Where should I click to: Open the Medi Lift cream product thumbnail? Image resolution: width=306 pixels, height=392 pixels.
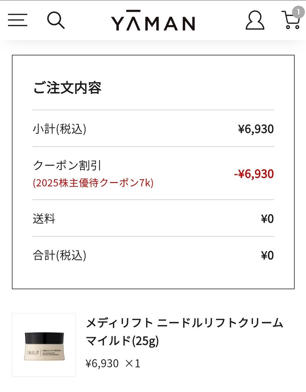tap(44, 345)
